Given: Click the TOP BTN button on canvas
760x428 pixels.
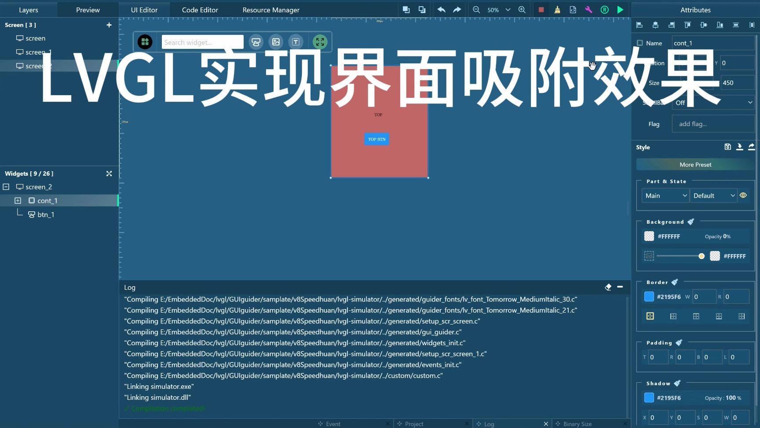Looking at the screenshot, I should pyautogui.click(x=376, y=139).
